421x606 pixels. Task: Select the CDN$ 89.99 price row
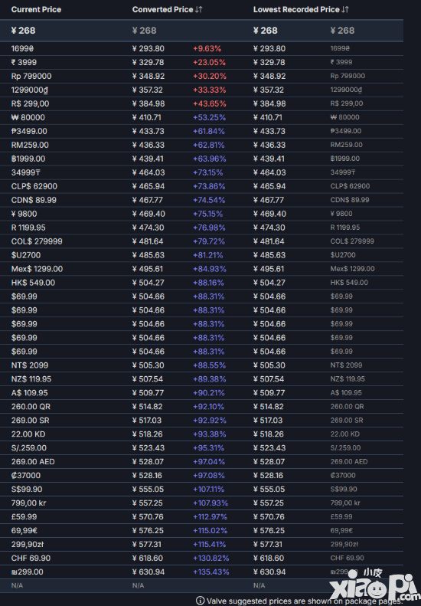(201, 200)
